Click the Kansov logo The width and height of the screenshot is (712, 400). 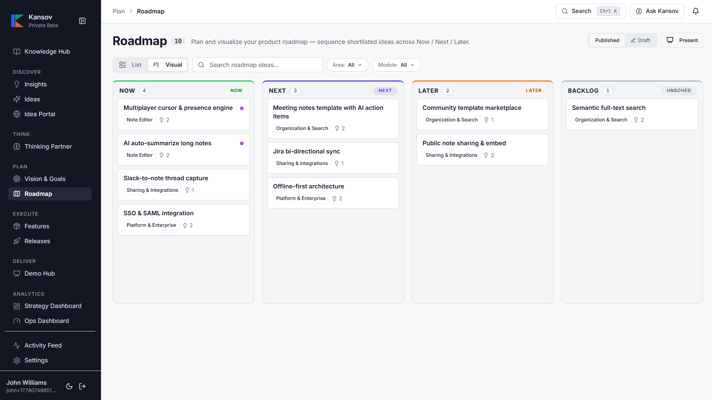point(17,21)
